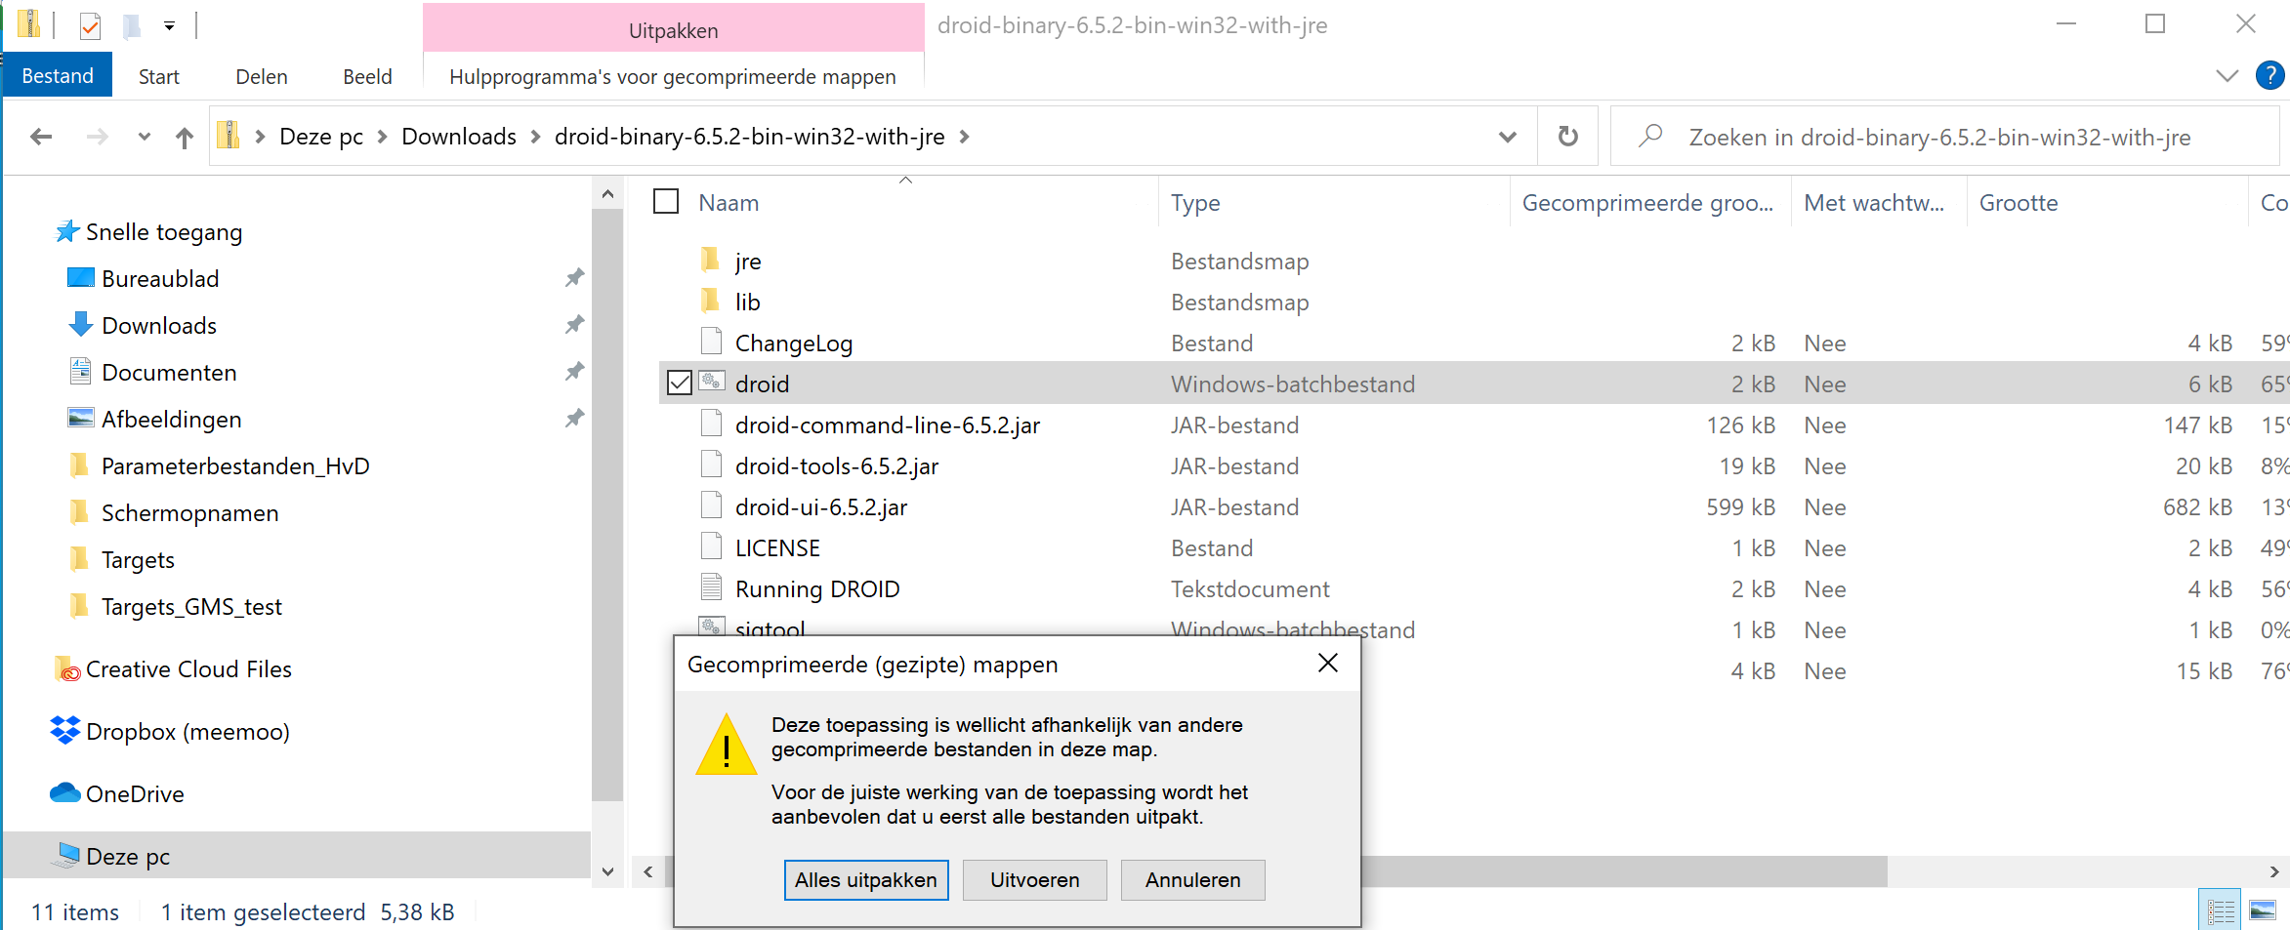The height and width of the screenshot is (930, 2290).
Task: Go up one folder with up arrow
Action: coord(184,138)
